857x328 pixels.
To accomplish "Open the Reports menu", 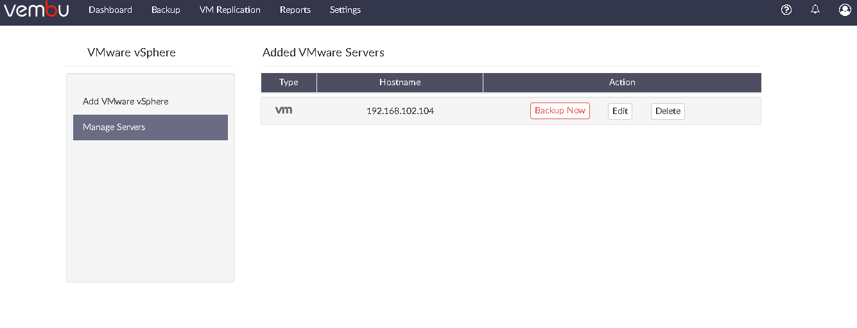I will (295, 10).
